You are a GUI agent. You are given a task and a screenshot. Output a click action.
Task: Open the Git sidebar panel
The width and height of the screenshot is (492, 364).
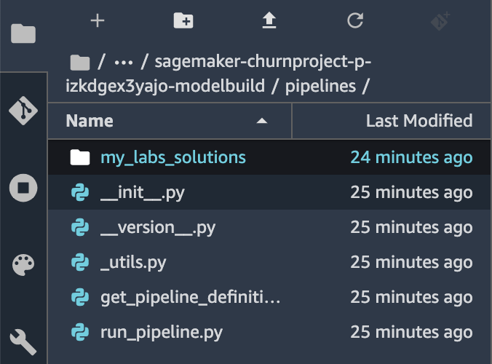coord(23,111)
